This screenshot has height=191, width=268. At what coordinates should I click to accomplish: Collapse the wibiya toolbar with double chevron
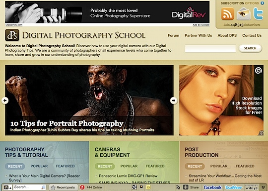coord(263,187)
